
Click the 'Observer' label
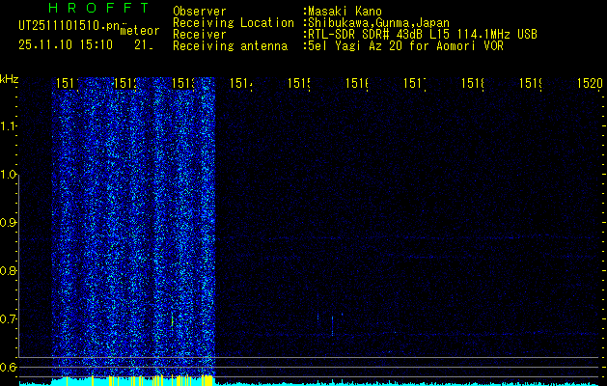coord(200,12)
